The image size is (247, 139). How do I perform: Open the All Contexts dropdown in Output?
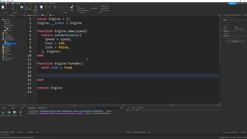coord(42,108)
